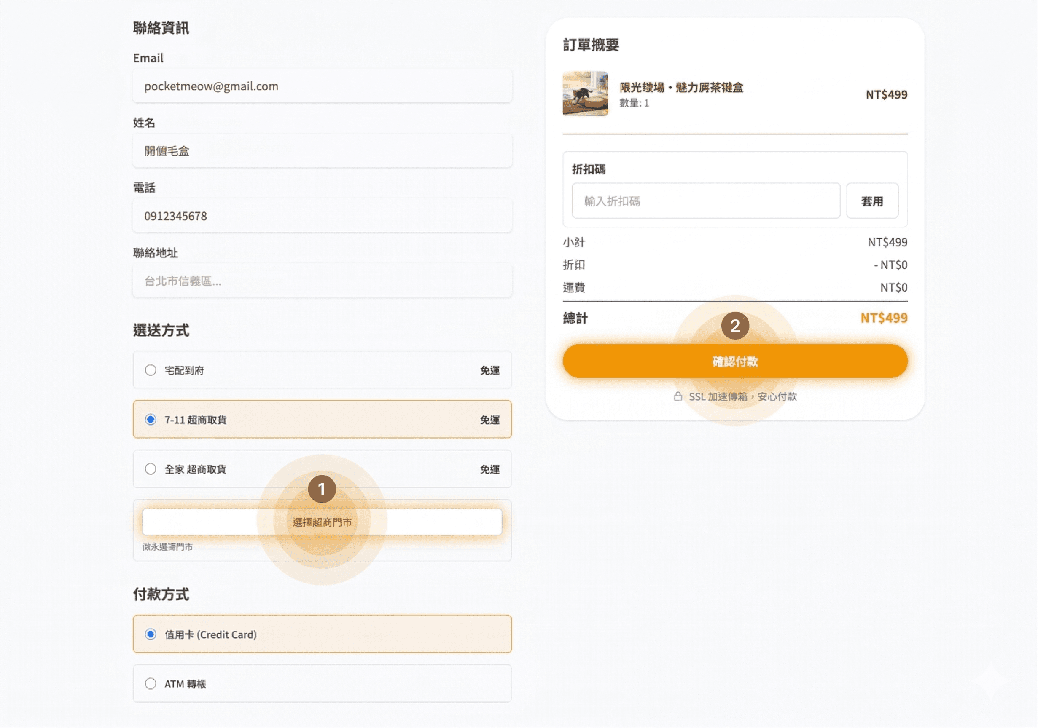Click the cat product thumbnail image
This screenshot has width=1038, height=728.
[x=585, y=95]
